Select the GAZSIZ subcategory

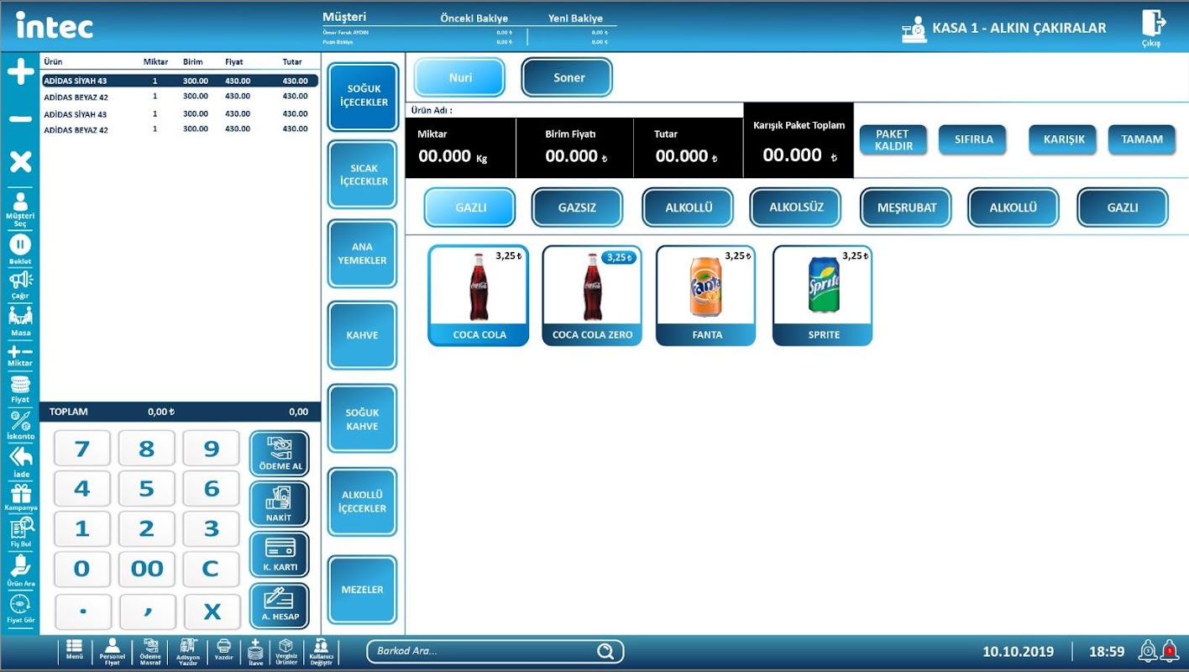pos(577,207)
